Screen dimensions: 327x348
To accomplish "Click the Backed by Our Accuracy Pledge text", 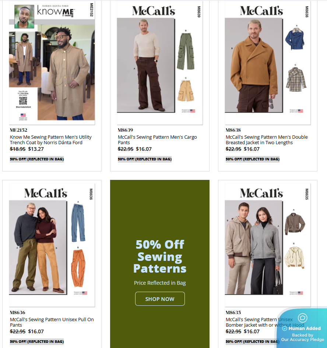I will point(303,337).
